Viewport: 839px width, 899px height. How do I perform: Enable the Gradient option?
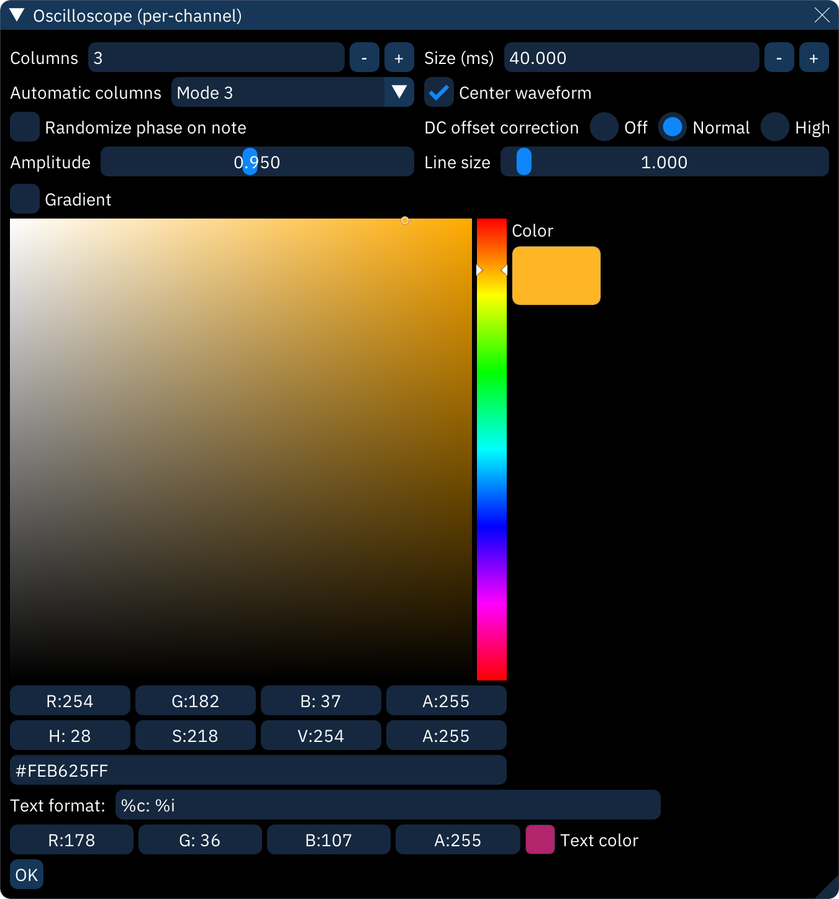tap(24, 199)
